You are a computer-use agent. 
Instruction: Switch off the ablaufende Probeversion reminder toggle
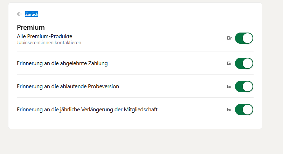point(244,86)
